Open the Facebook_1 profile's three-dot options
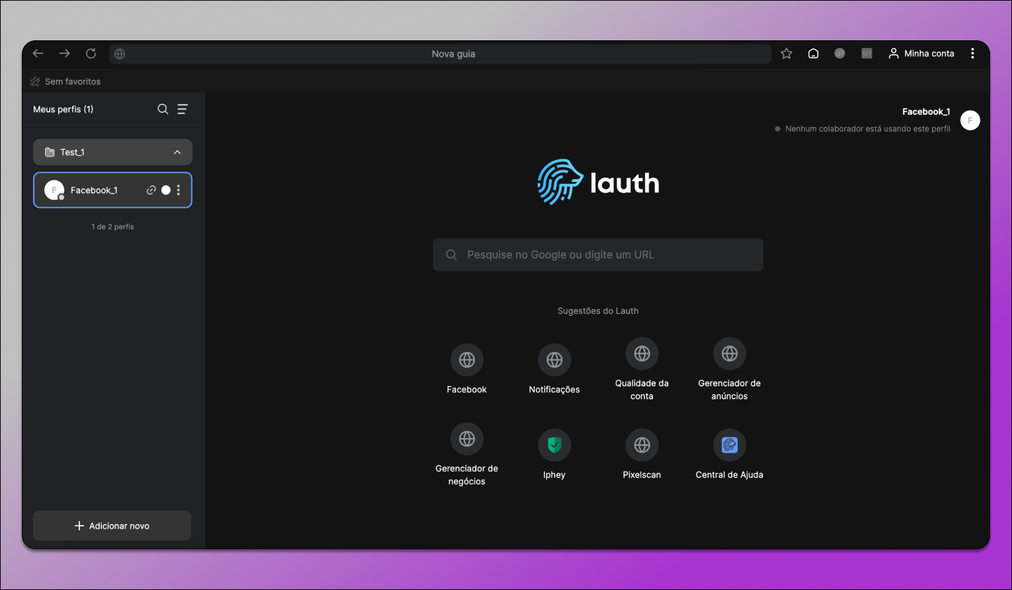 click(x=178, y=190)
